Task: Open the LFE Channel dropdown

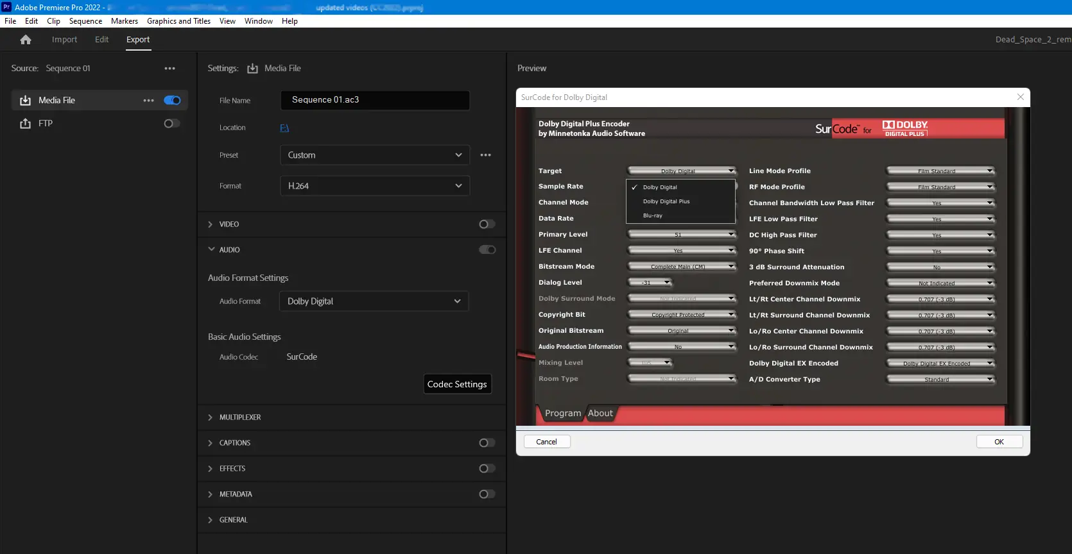Action: 682,251
